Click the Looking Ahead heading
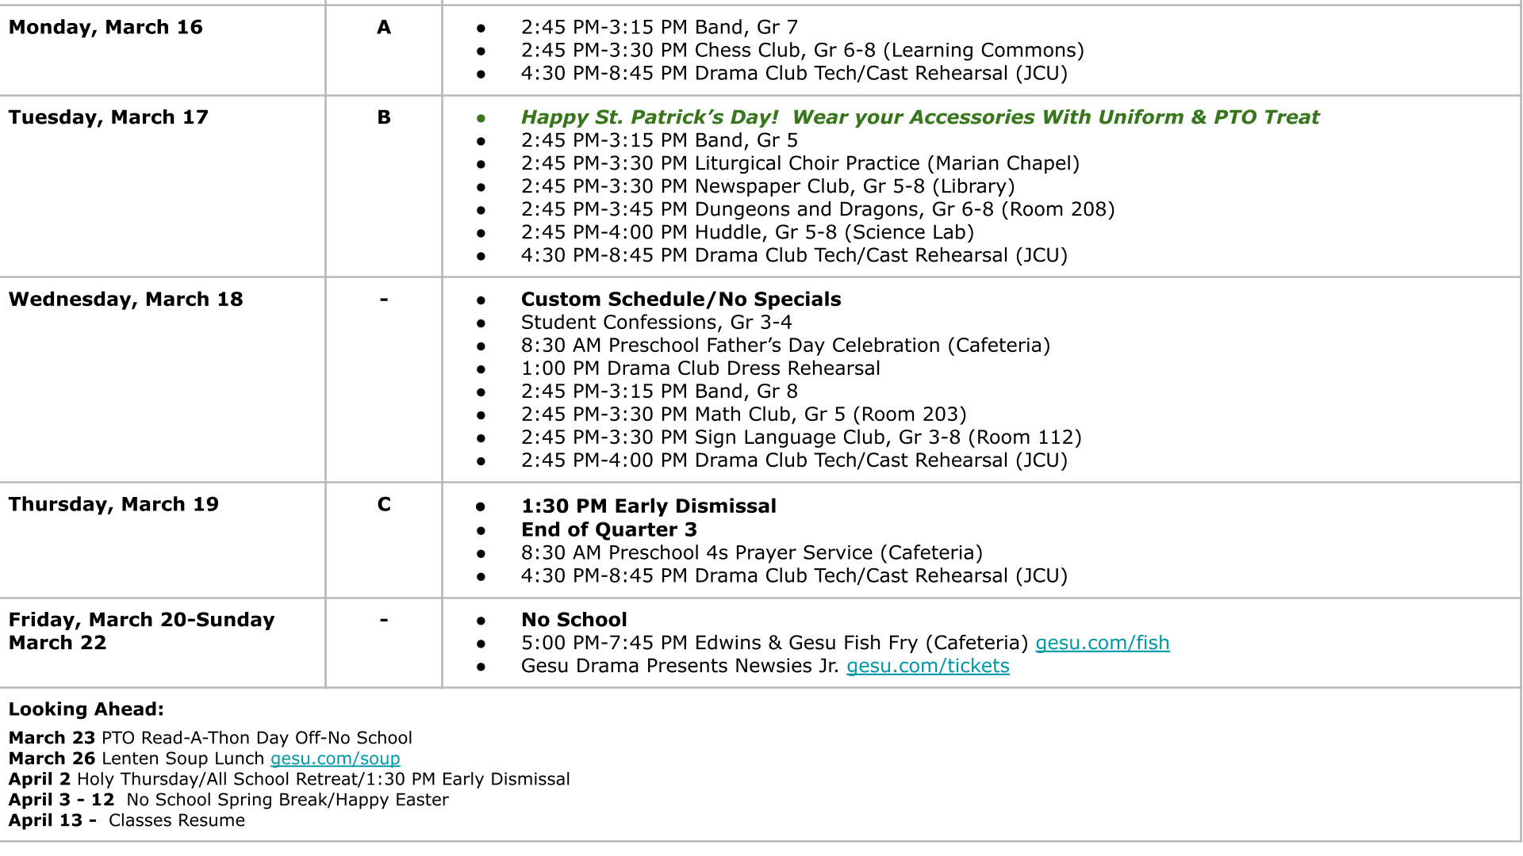This screenshot has height=856, width=1523. click(86, 709)
